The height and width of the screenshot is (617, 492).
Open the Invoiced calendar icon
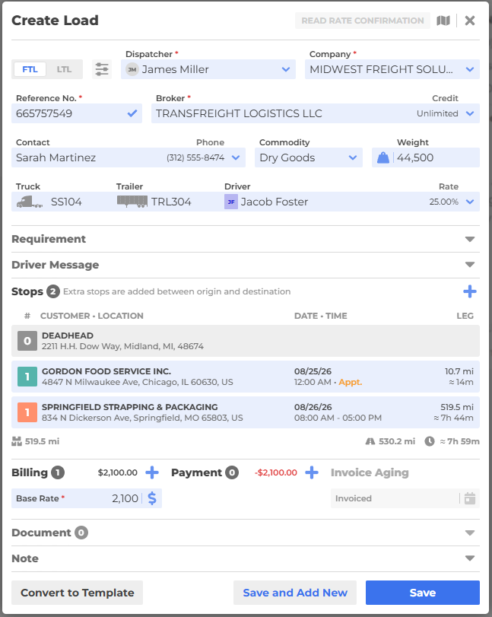(x=470, y=498)
